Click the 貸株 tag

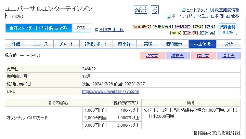pos(210,27)
